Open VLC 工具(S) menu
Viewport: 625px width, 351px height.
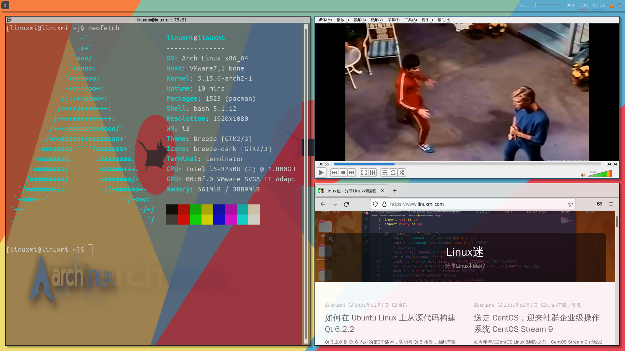tap(410, 20)
